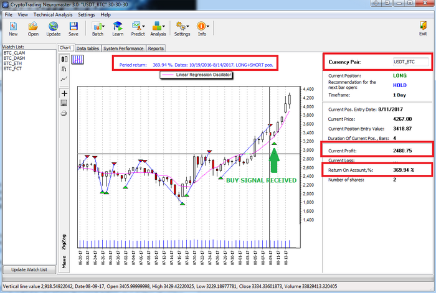Click the 1 Day timeframe value
Image resolution: width=436 pixels, height=293 pixels.
[399, 95]
